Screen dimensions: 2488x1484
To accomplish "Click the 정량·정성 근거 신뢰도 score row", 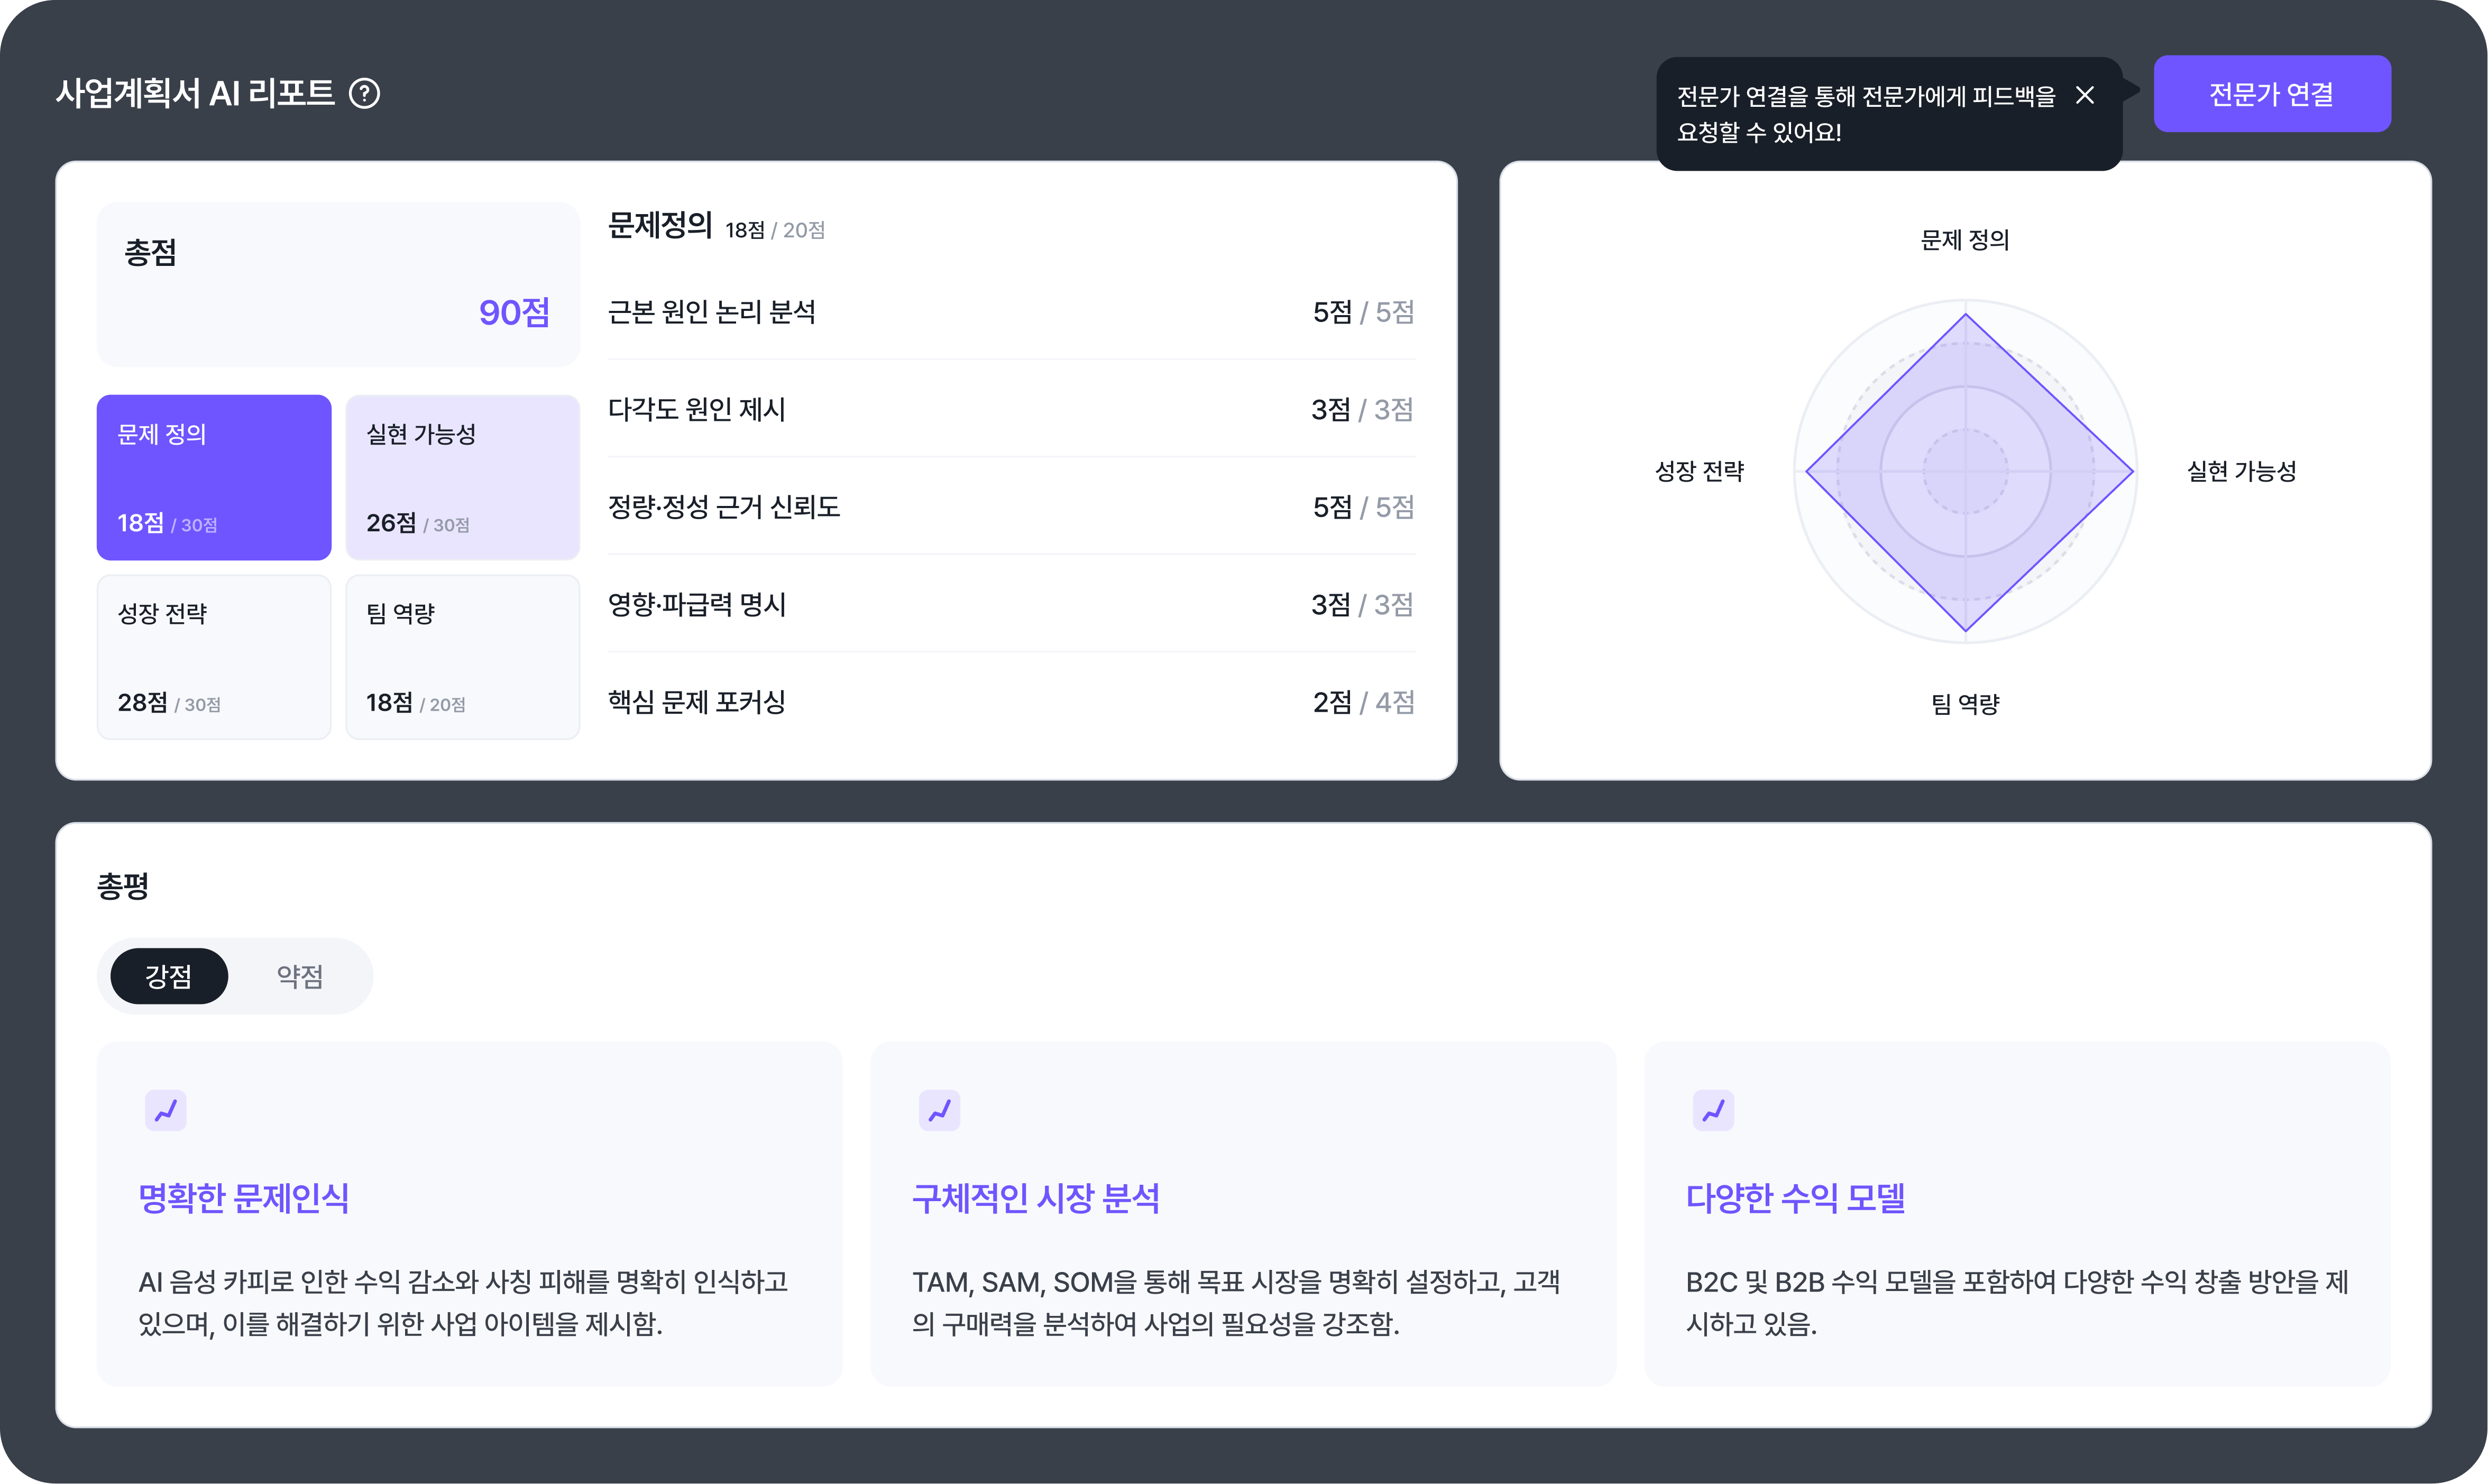I will click(1010, 507).
